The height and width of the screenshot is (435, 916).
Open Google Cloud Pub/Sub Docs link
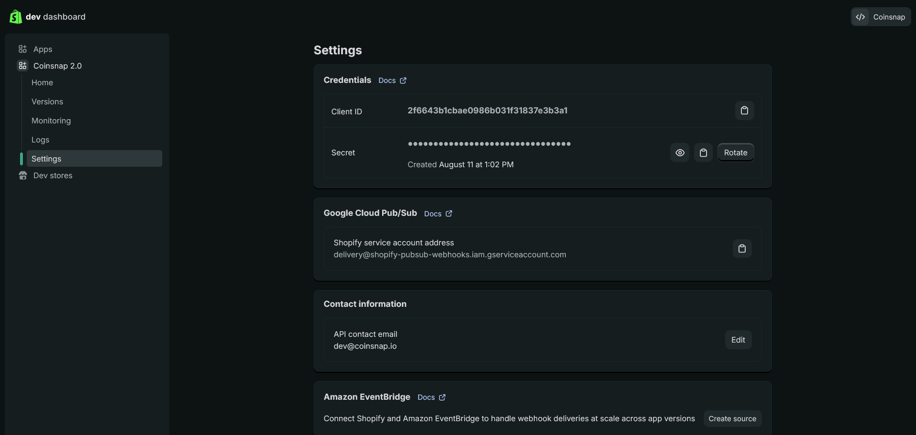pos(438,214)
